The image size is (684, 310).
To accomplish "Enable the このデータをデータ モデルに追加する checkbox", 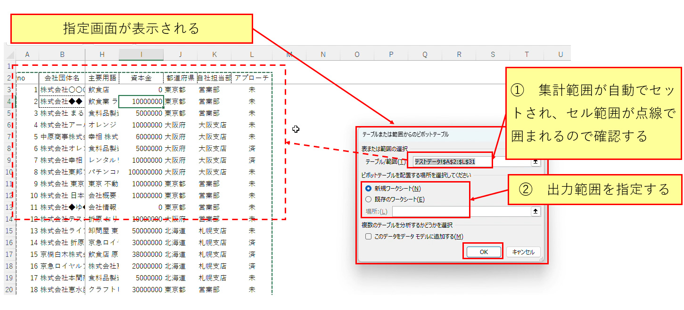I will [369, 236].
